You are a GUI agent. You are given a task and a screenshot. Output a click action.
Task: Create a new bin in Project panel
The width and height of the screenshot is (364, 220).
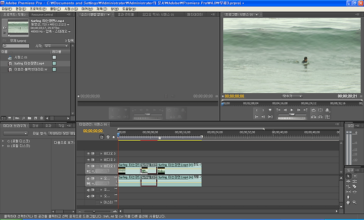[29, 118]
